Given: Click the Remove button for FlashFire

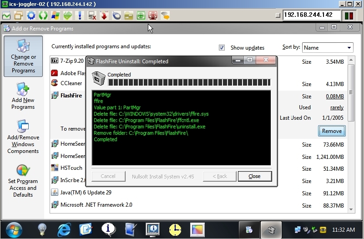Looking at the screenshot, I should (x=332, y=131).
